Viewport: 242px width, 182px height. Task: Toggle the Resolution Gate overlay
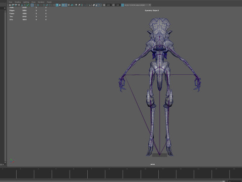click(38, 5)
